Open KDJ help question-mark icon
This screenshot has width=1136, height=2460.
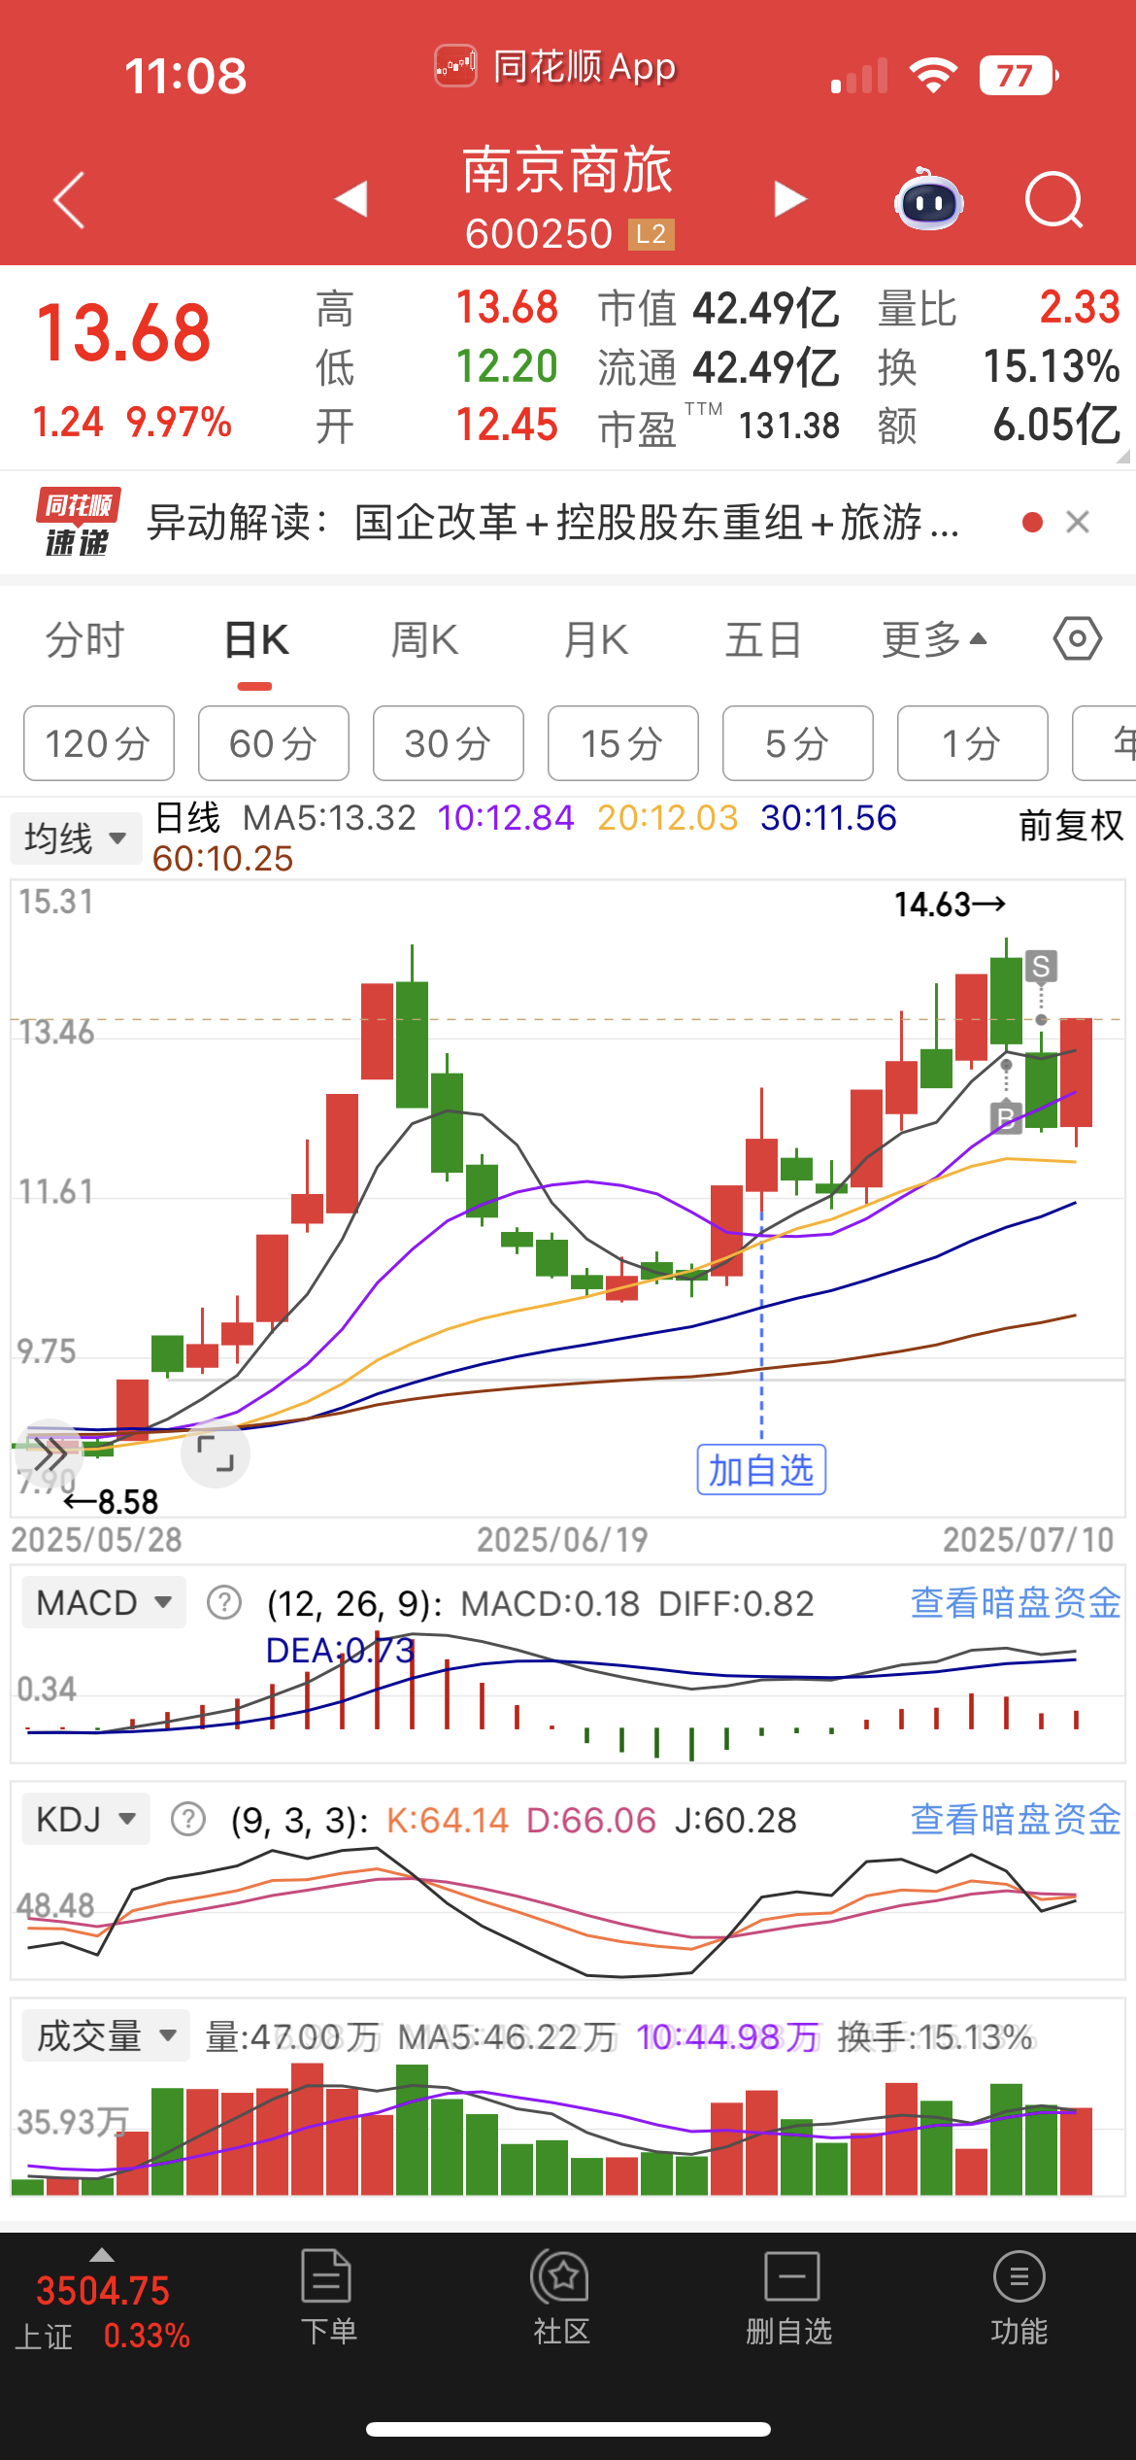tap(188, 1819)
